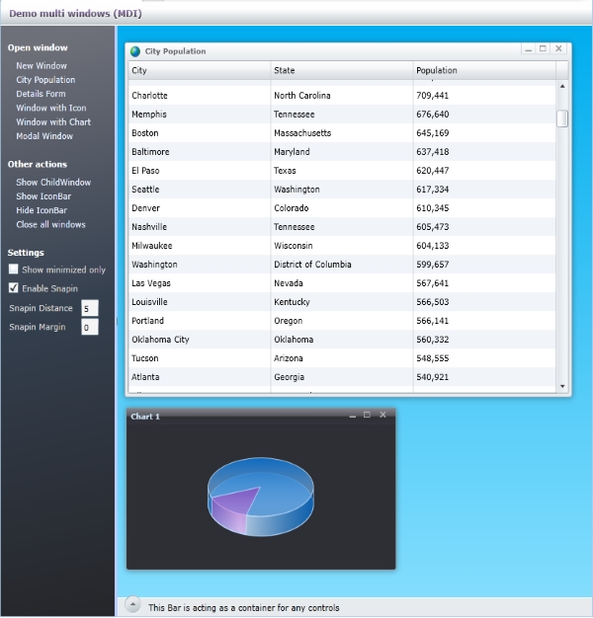Expand the bottom container bar arrow
Image resolution: width=593 pixels, height=618 pixels.
click(x=133, y=604)
